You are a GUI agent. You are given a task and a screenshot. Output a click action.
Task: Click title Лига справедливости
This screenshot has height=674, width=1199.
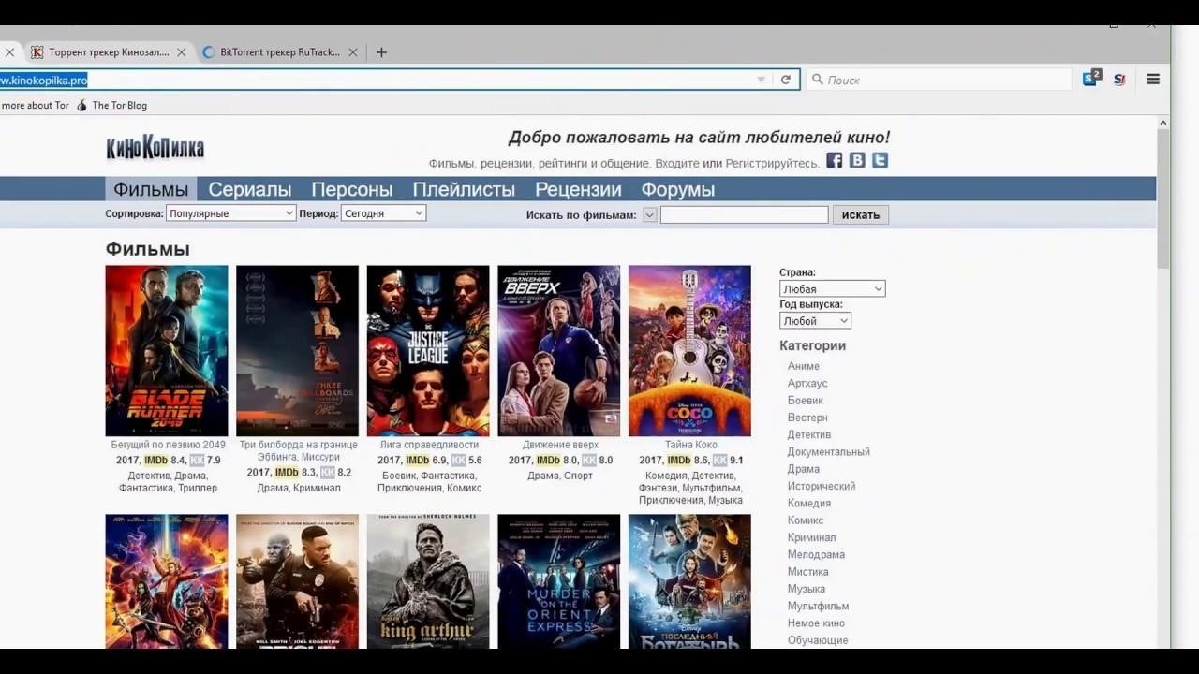pyautogui.click(x=429, y=445)
